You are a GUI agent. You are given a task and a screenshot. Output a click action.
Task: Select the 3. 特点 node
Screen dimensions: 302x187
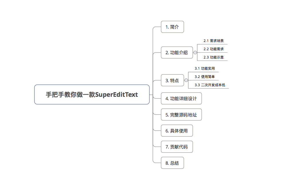point(172,80)
